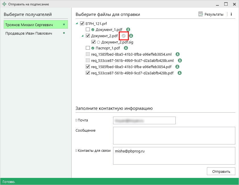Collapse the Документ_2.pdf tree node

point(82,36)
